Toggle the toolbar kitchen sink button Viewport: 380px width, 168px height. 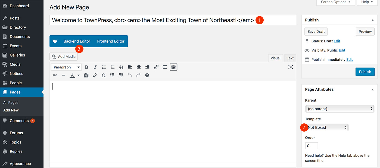pyautogui.click(x=173, y=67)
